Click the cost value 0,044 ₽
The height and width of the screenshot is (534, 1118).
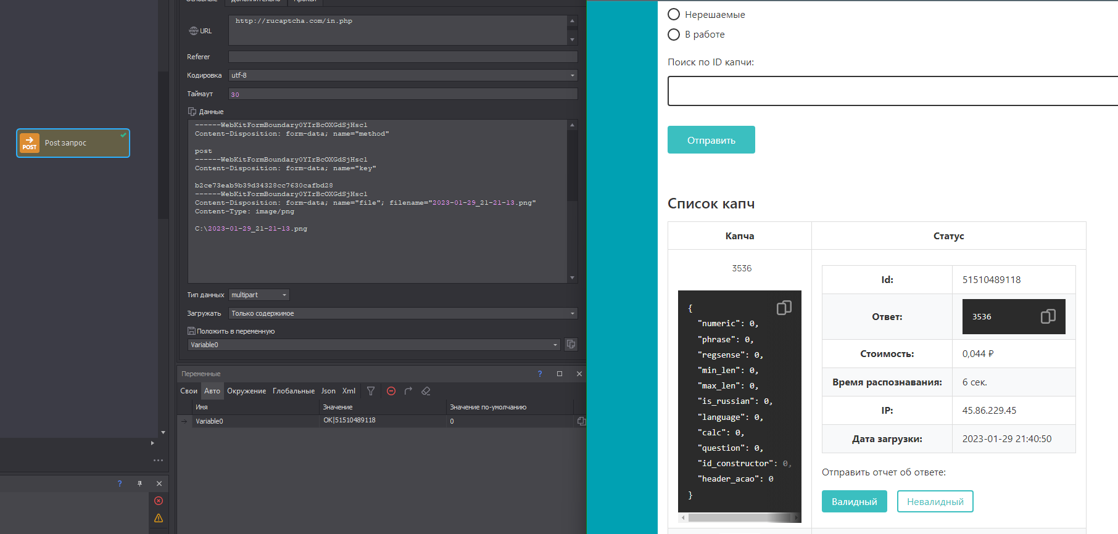tap(978, 354)
